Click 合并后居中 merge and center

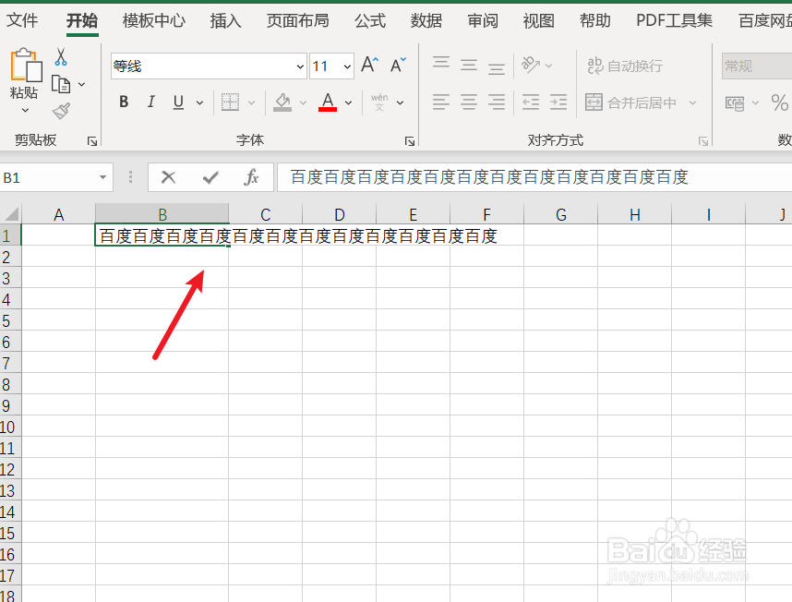(630, 103)
